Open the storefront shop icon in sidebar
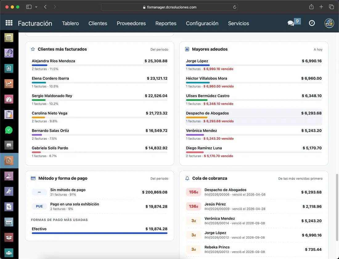339x259 pixels. 9,145
